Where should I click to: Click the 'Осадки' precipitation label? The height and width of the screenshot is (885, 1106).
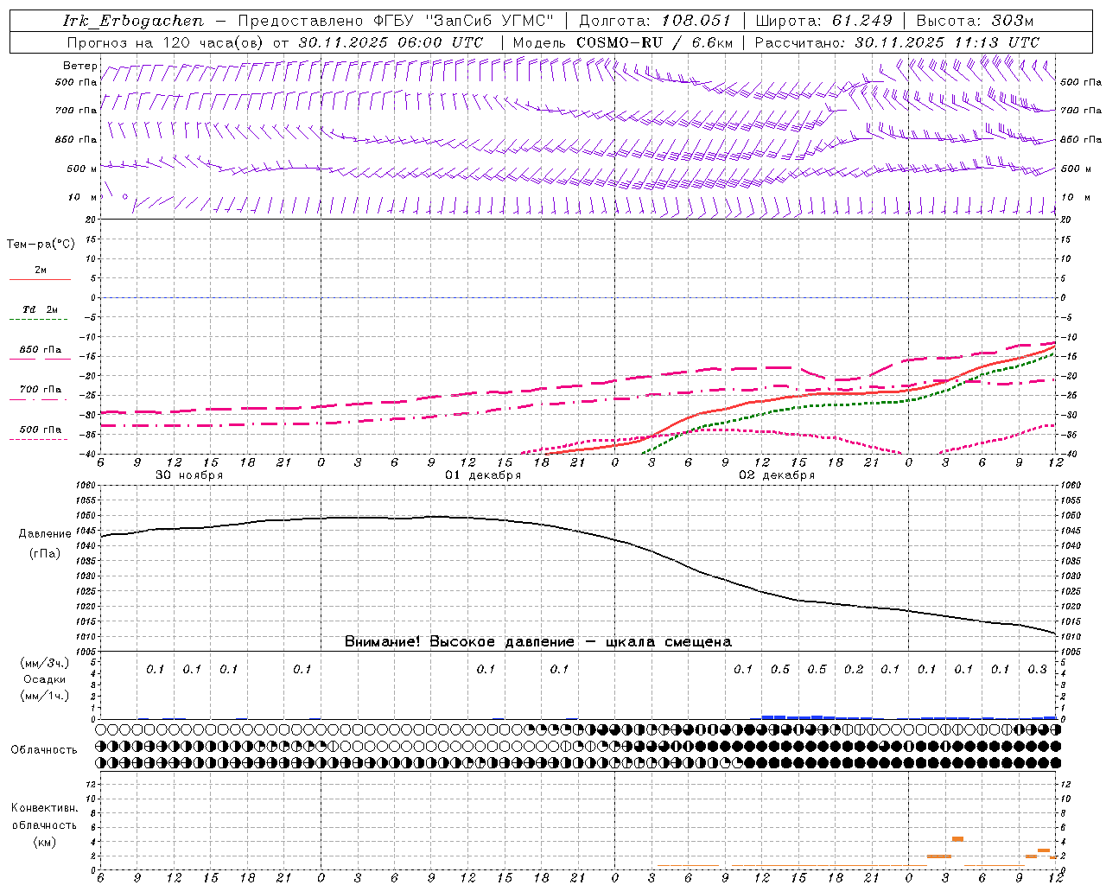point(44,679)
